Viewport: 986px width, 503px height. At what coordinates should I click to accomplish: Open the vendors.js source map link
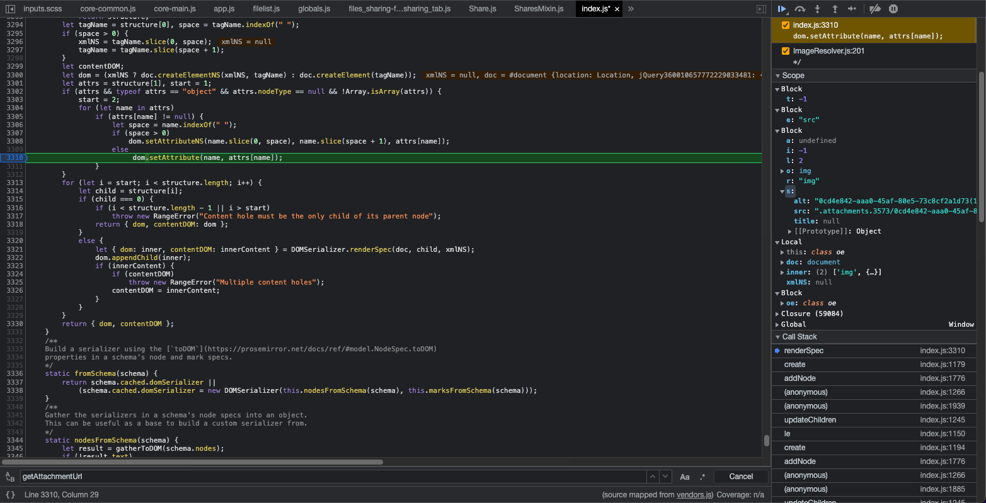coord(695,495)
